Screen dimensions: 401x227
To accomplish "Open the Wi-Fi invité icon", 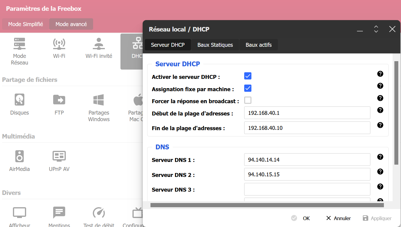I will pos(99,44).
